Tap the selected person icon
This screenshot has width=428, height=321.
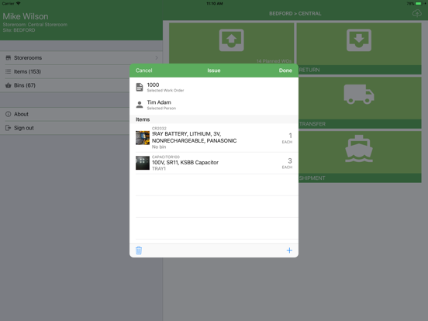coord(140,105)
